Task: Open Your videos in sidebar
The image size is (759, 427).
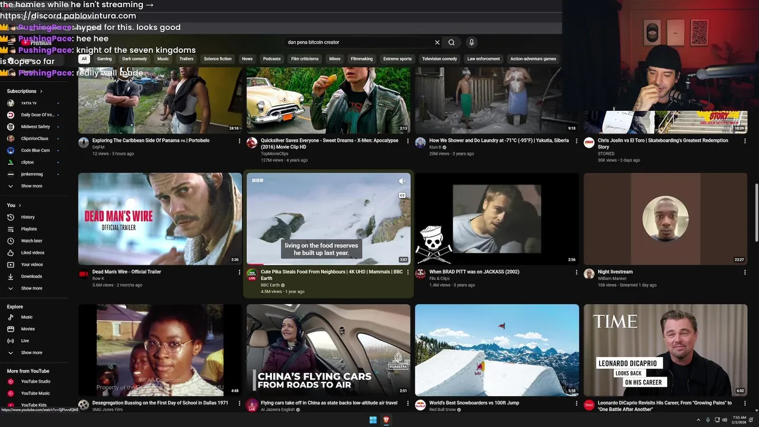Action: click(36, 265)
